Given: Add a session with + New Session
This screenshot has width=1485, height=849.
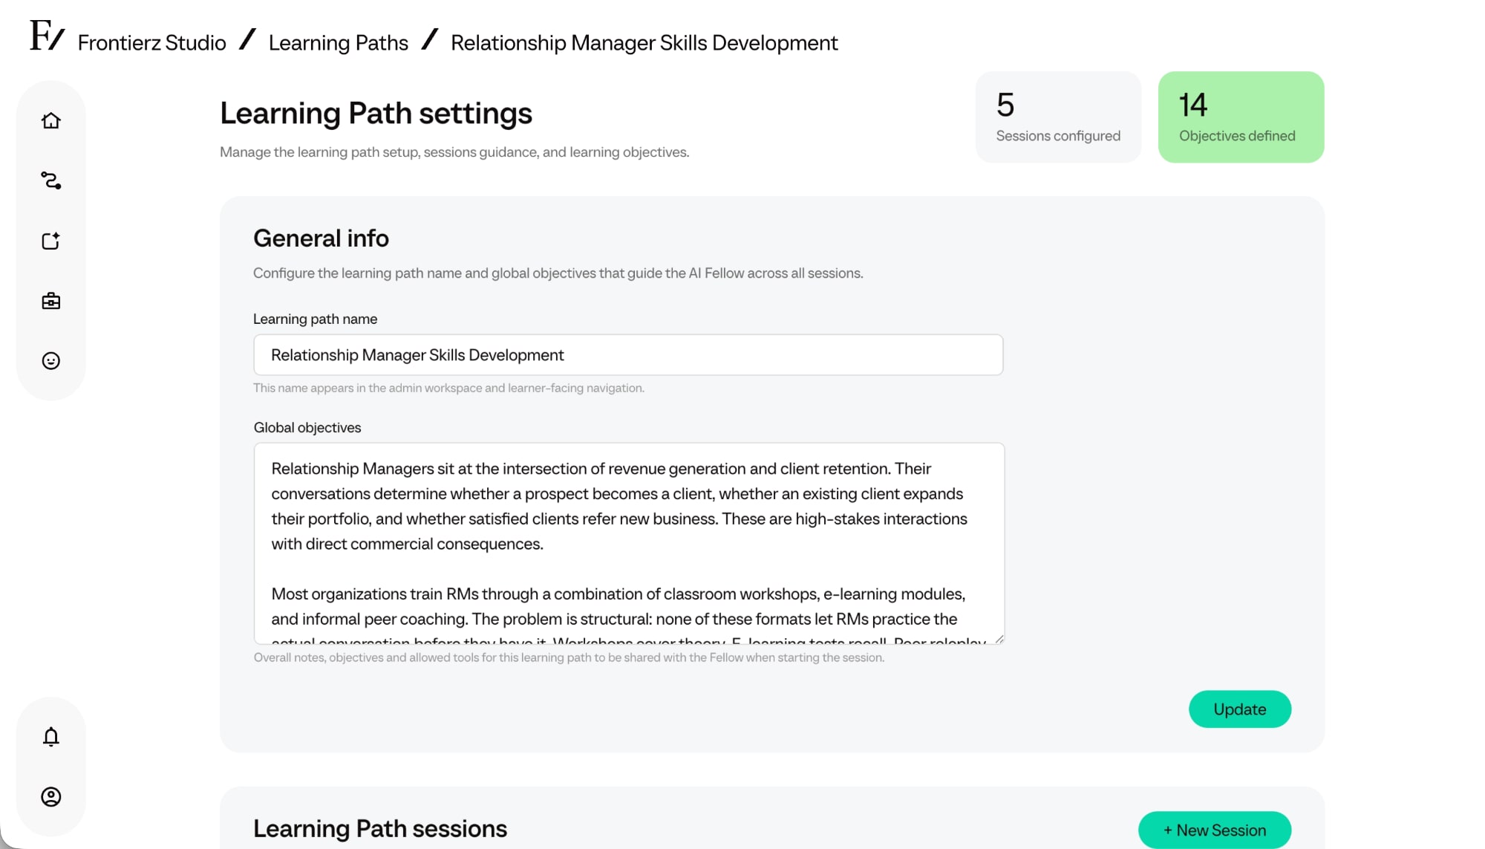Looking at the screenshot, I should pos(1214,830).
